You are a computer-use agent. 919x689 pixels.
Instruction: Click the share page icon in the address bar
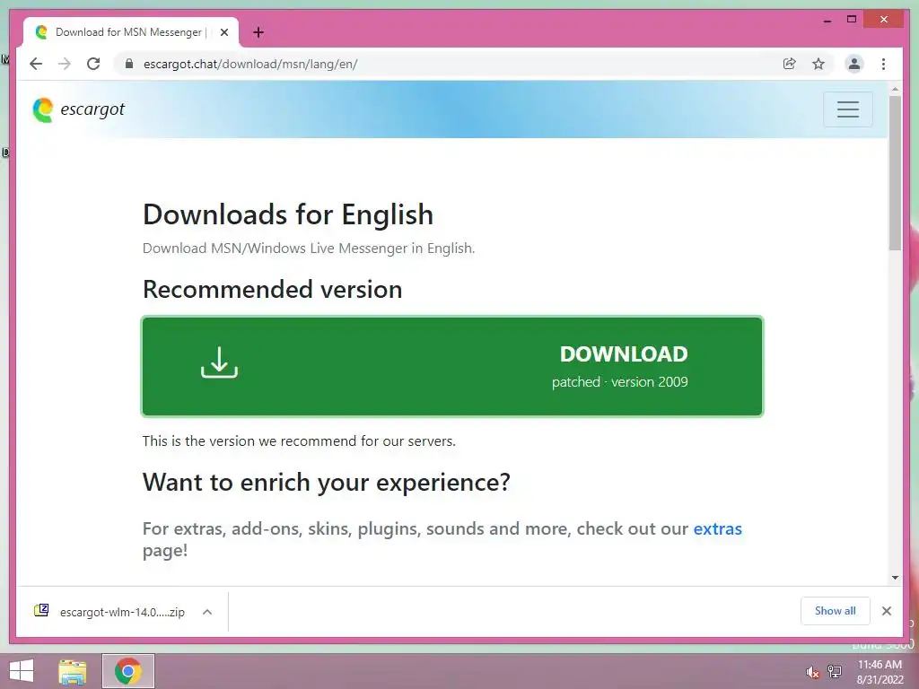(x=790, y=64)
